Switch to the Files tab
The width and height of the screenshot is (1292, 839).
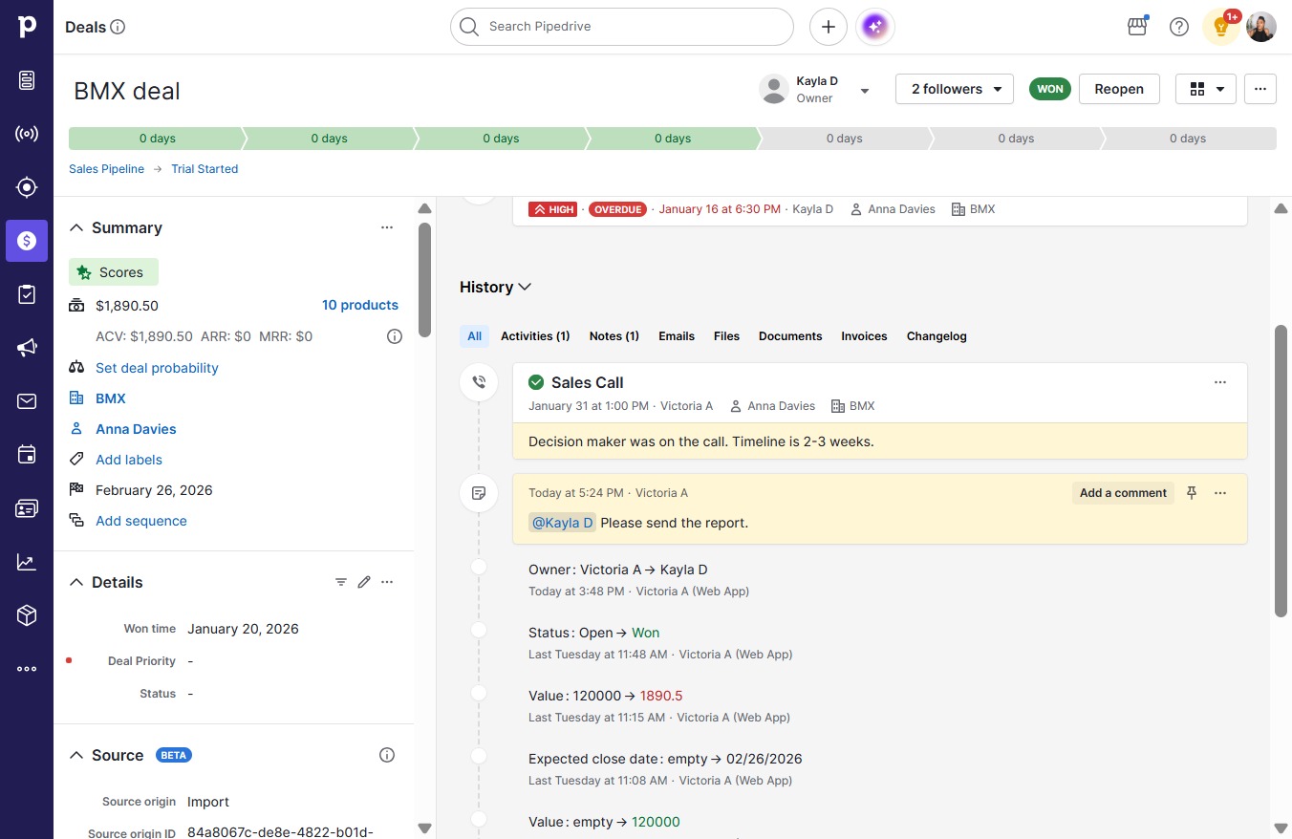pyautogui.click(x=726, y=336)
